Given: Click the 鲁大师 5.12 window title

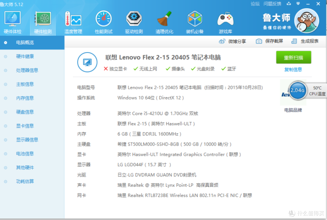Looking at the screenshot, I should pyautogui.click(x=12, y=4).
